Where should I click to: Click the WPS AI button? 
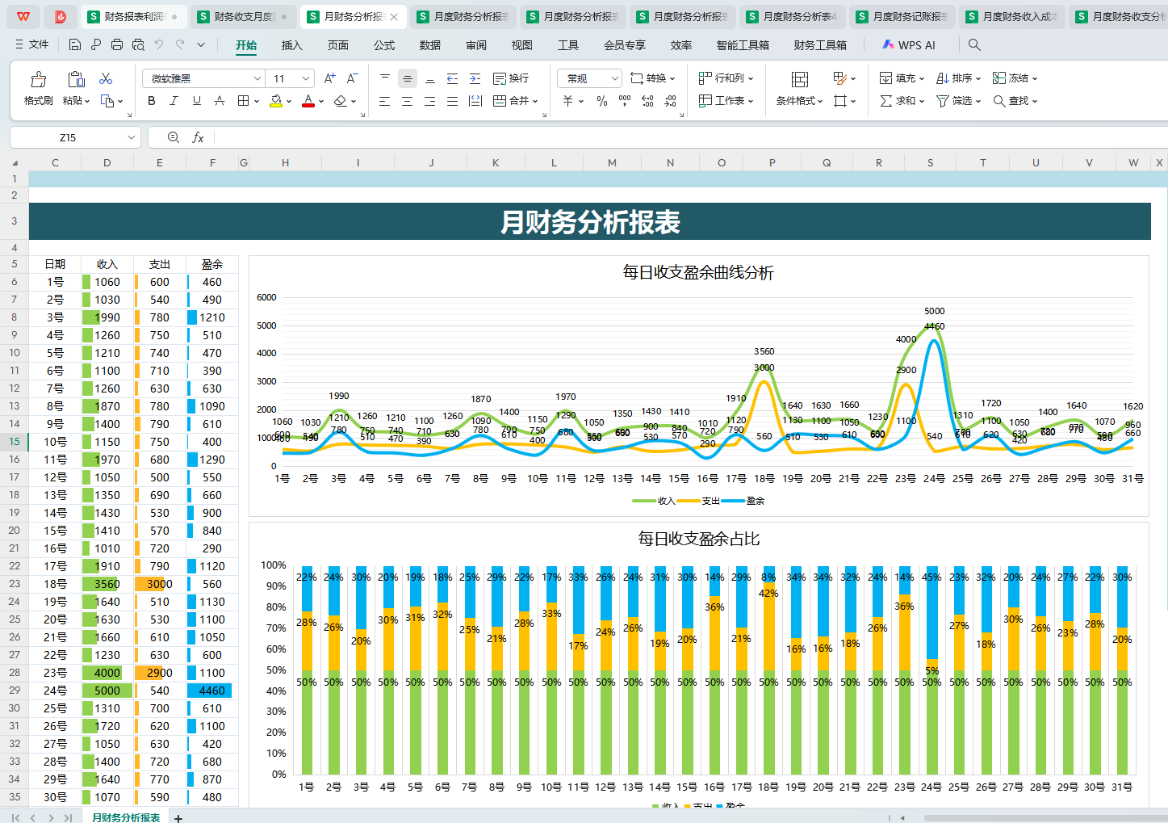click(x=909, y=44)
